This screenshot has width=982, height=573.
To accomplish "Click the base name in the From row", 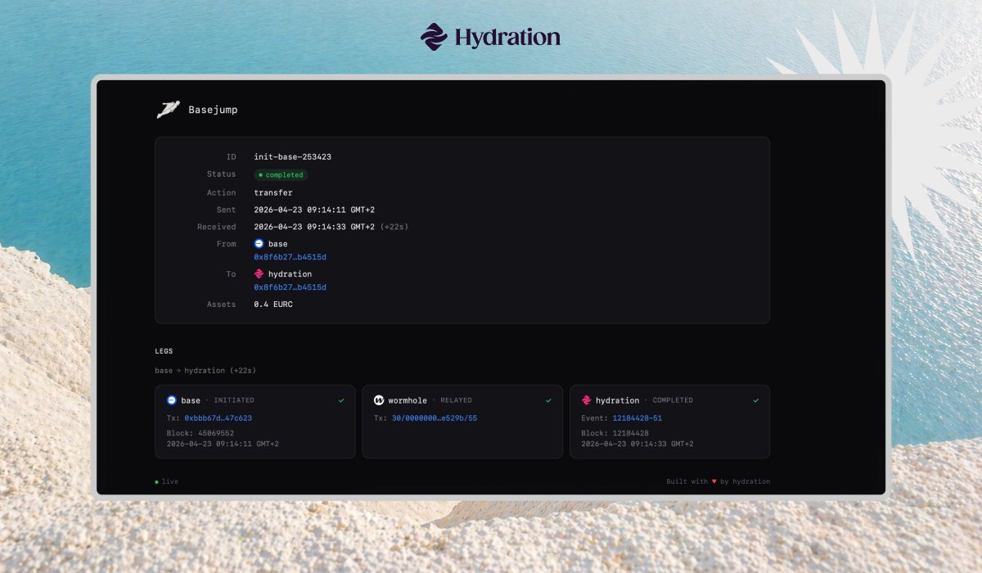I will click(x=278, y=244).
